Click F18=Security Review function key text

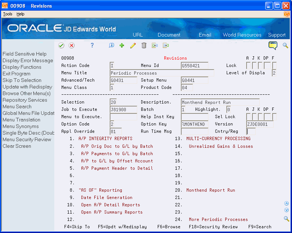pyautogui.click(x=213, y=227)
